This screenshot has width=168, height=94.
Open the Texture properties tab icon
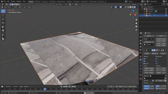point(141,79)
